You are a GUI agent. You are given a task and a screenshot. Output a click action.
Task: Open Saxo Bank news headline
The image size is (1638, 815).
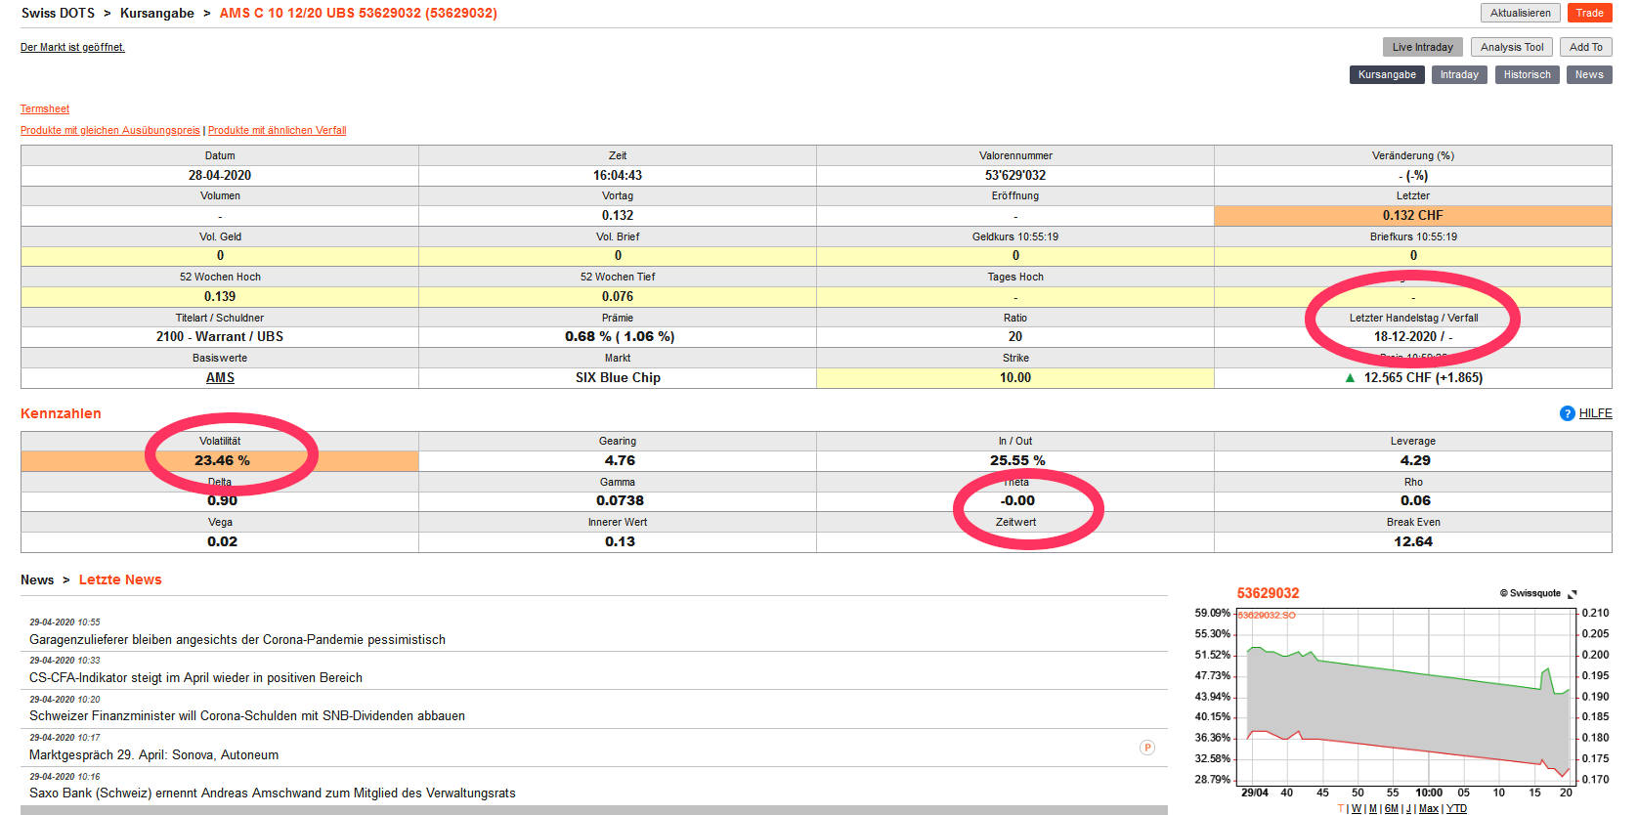point(273,793)
